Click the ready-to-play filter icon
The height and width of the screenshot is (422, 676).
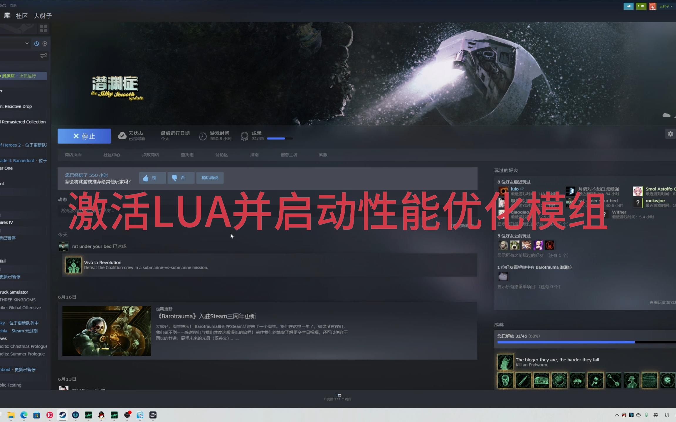point(45,43)
